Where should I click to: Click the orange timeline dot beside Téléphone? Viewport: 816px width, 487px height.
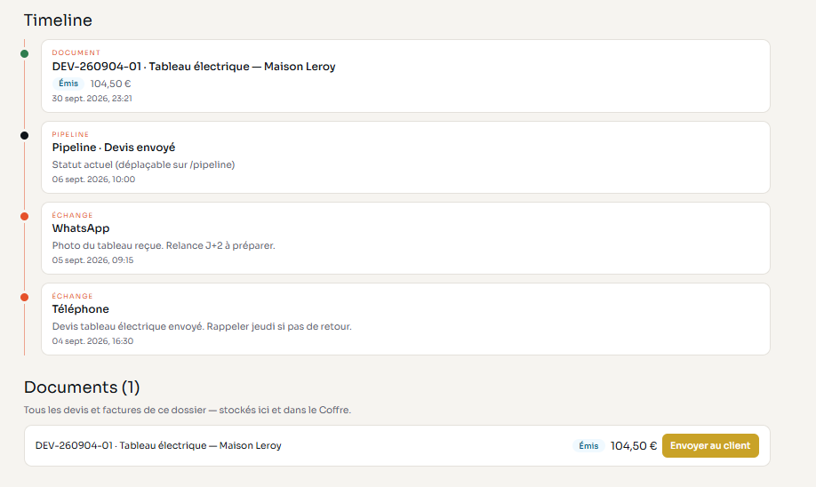pyautogui.click(x=25, y=297)
